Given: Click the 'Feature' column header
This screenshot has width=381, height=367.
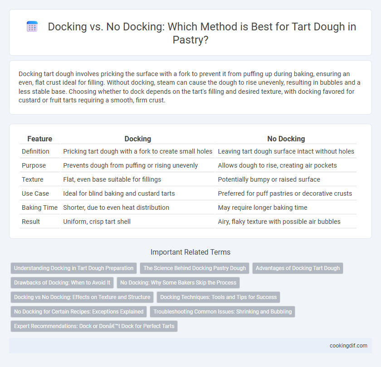Looking at the screenshot, I should tap(39, 139).
